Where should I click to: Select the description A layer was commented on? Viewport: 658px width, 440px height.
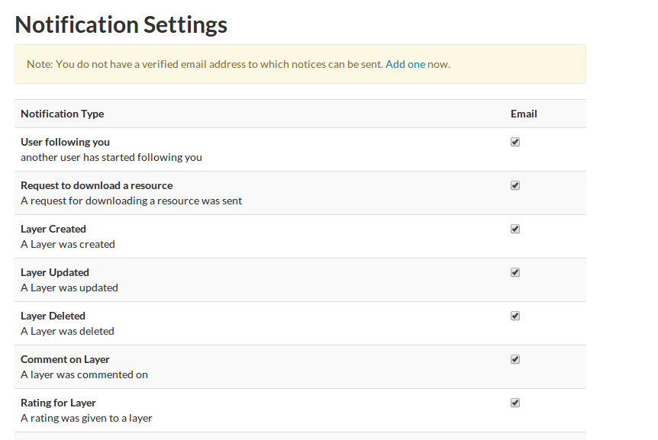(84, 375)
